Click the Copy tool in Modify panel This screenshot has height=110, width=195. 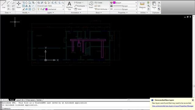[x=23, y=2]
